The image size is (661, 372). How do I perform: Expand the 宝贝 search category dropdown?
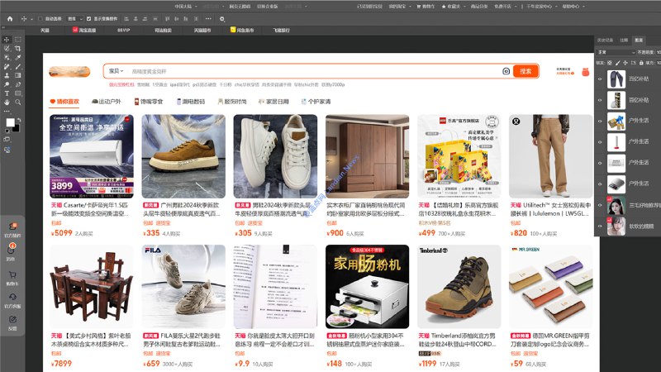[x=116, y=71]
